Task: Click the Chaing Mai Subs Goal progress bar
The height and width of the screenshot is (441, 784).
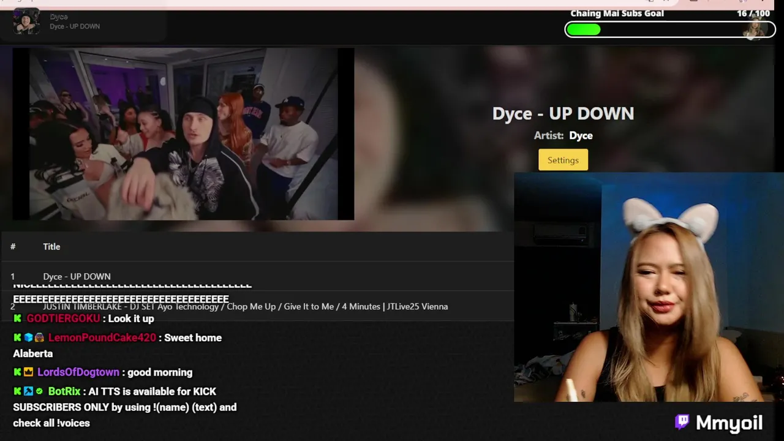Action: click(670, 29)
